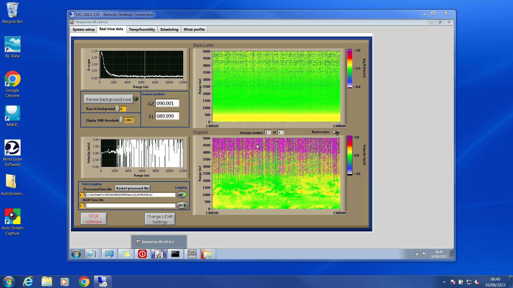The height and width of the screenshot is (288, 513).
Task: Open the Temp/humidity tab
Action: 142,29
